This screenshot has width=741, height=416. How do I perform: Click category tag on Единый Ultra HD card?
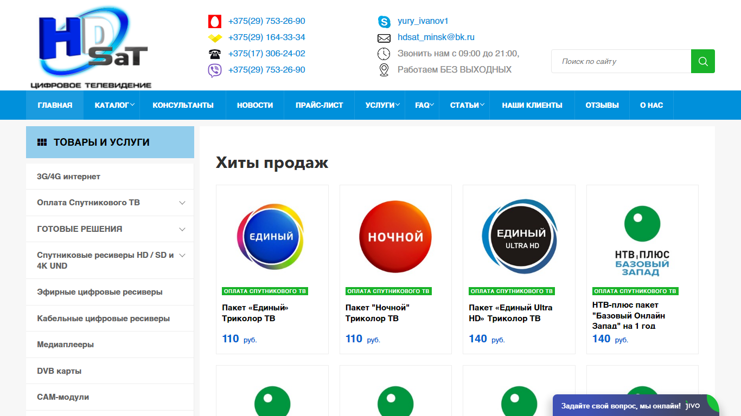(x=512, y=291)
